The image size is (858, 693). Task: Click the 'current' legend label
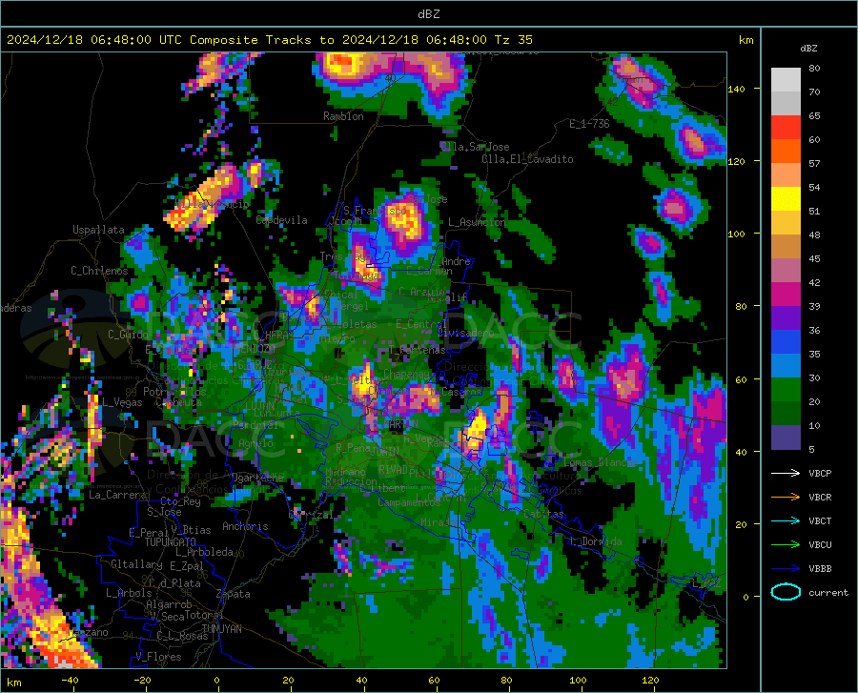(x=828, y=592)
